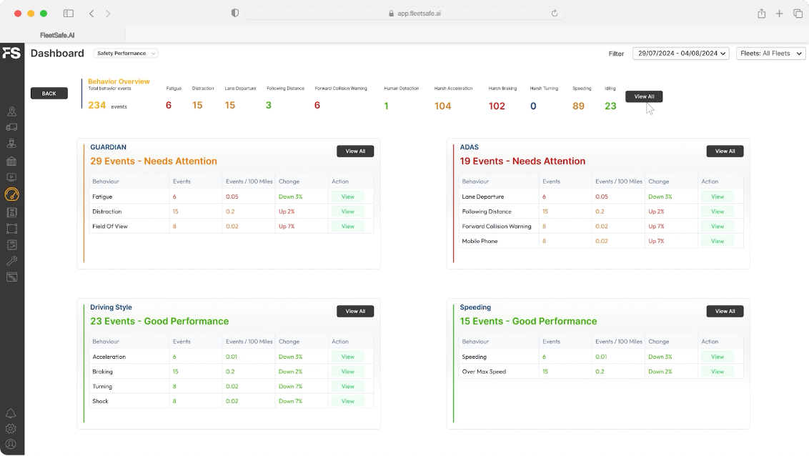View the Lane Departure row in ADAS
Image resolution: width=809 pixels, height=456 pixels.
(718, 197)
